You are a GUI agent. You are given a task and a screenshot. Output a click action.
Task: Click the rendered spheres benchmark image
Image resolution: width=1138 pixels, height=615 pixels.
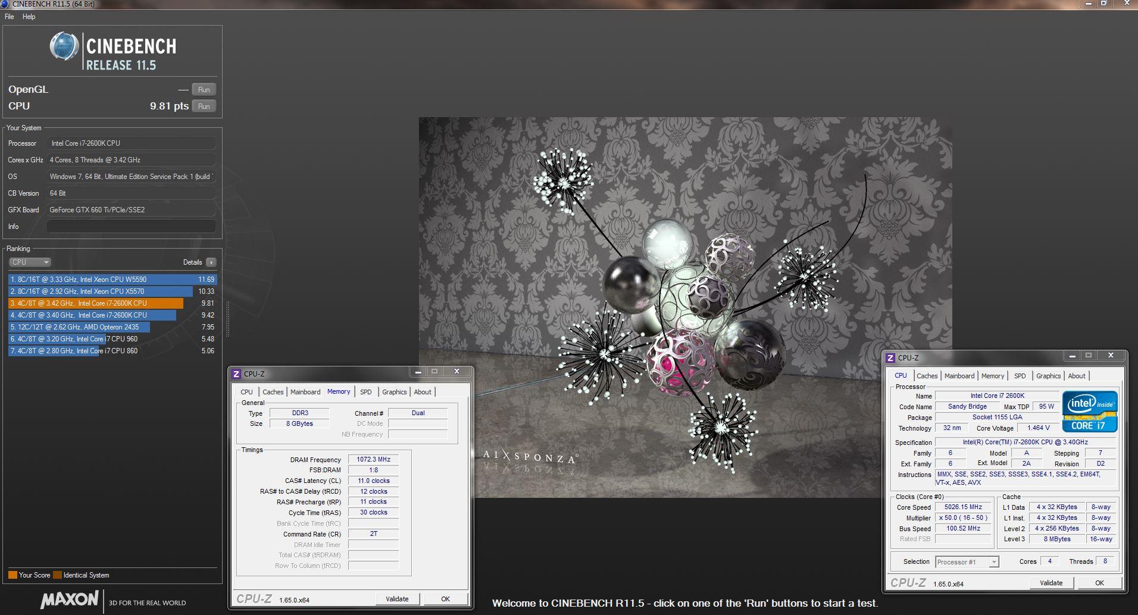point(685,307)
